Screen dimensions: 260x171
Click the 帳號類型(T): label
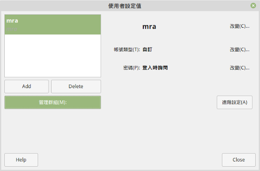(127, 49)
